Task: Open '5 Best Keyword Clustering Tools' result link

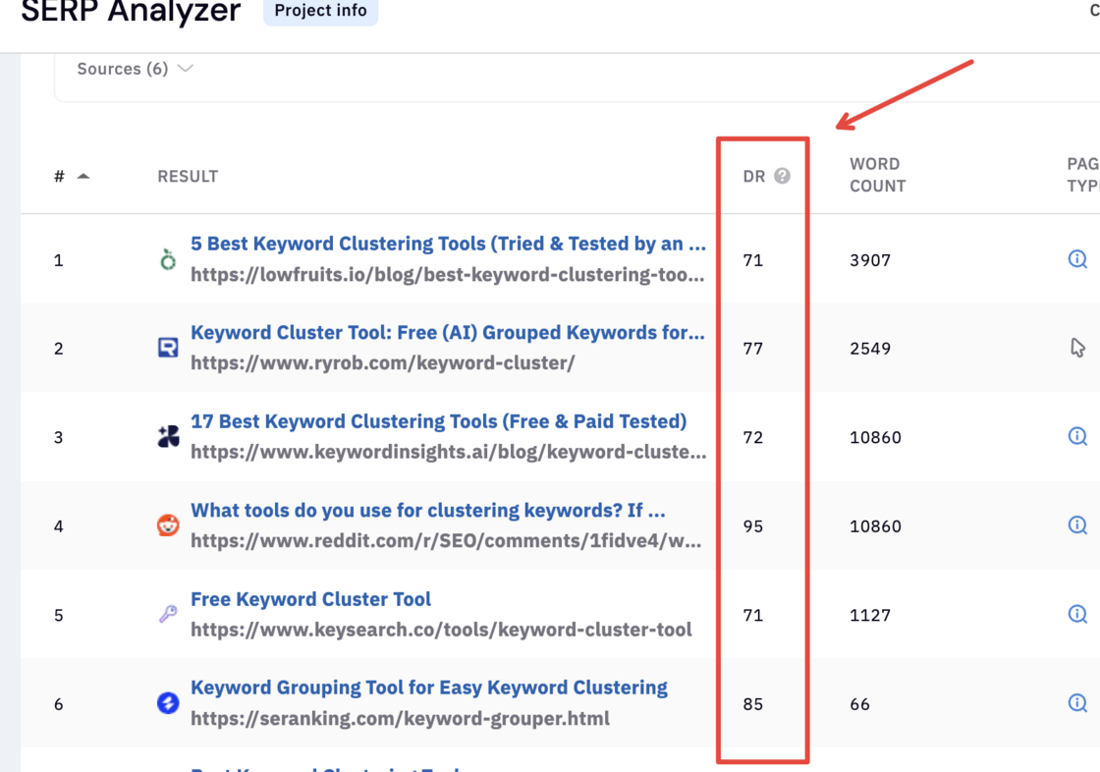Action: pyautogui.click(x=448, y=244)
